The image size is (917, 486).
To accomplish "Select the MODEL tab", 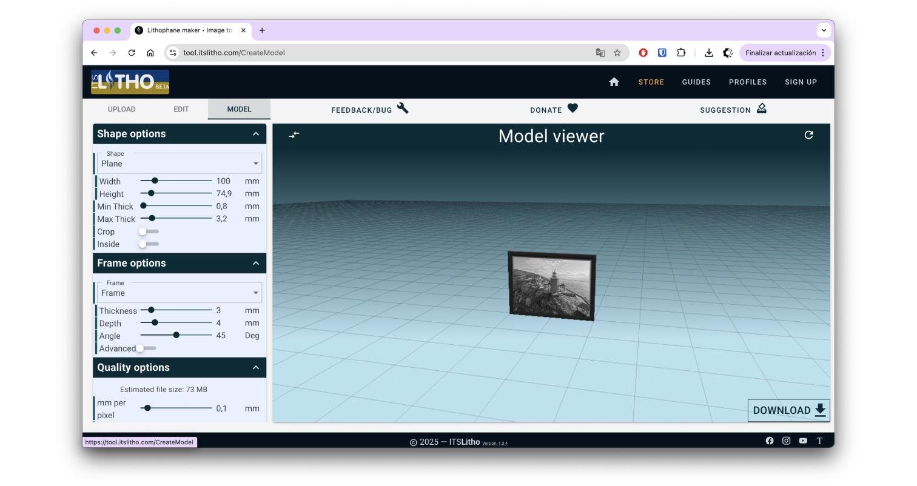I will coord(239,109).
